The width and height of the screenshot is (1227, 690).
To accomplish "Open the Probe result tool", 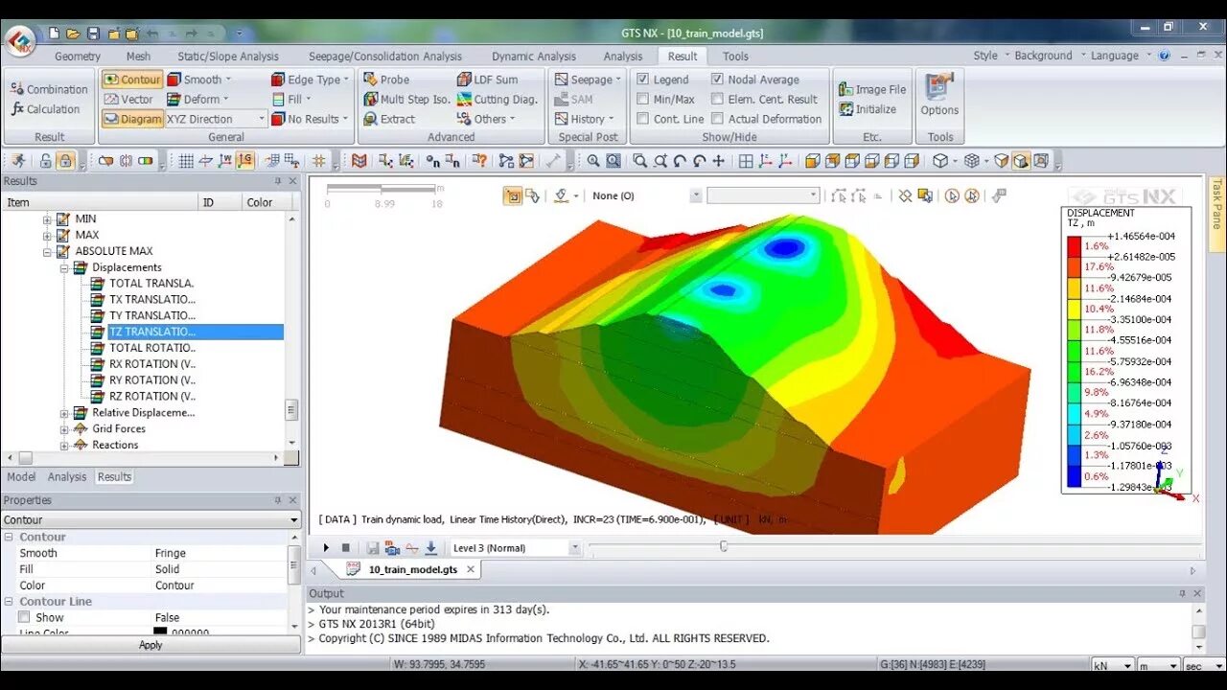I will (x=387, y=80).
